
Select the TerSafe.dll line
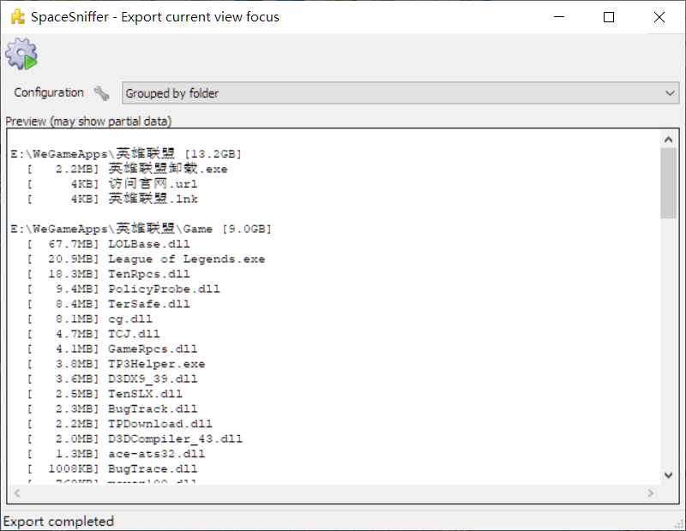click(109, 304)
